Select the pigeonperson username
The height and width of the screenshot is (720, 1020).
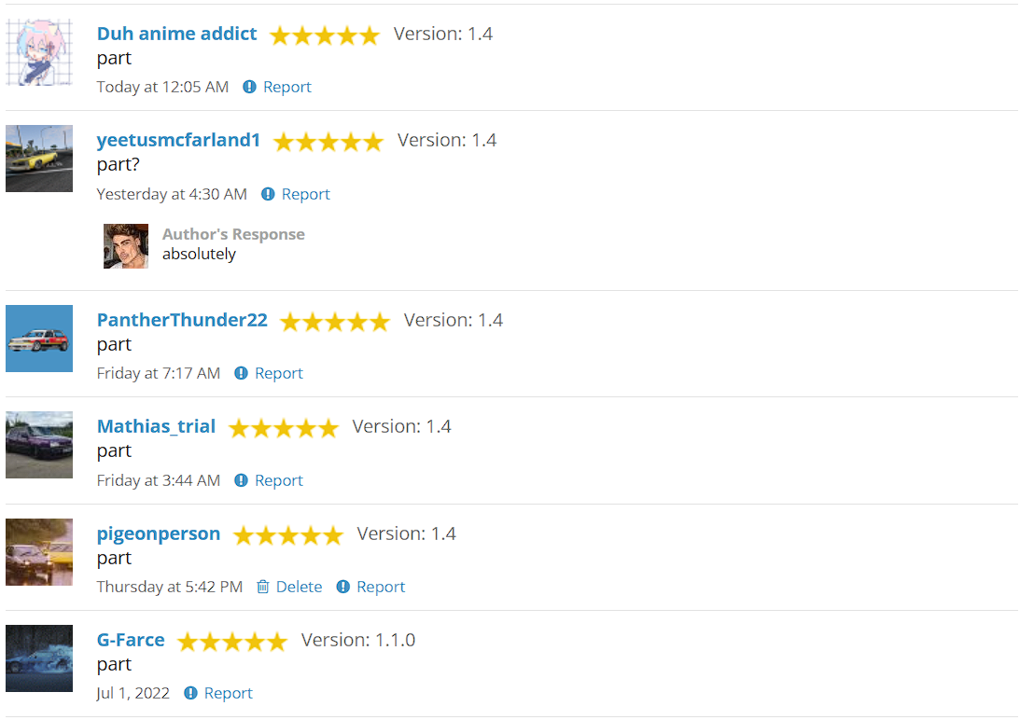(159, 533)
